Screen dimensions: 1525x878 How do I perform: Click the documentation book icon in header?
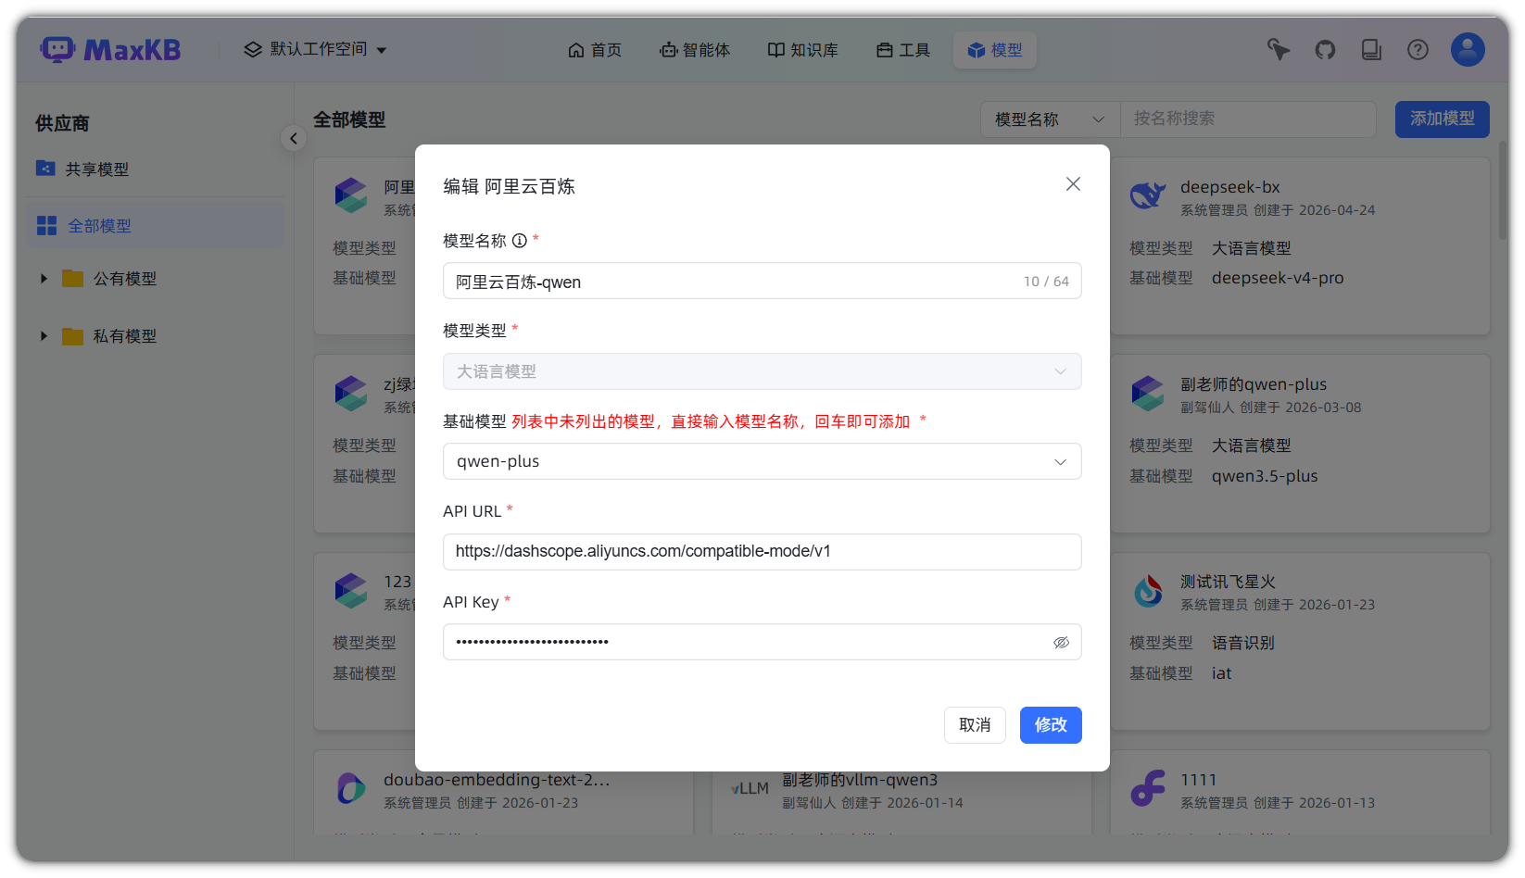pos(1371,50)
